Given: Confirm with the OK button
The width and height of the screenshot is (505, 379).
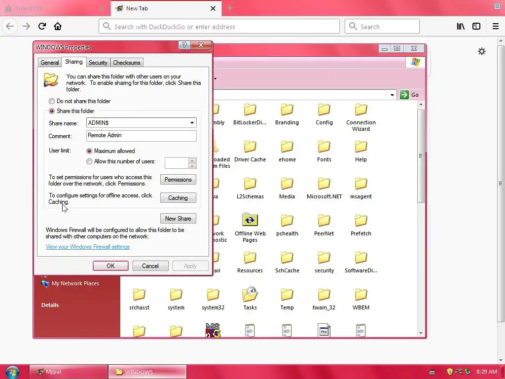Looking at the screenshot, I should point(110,266).
